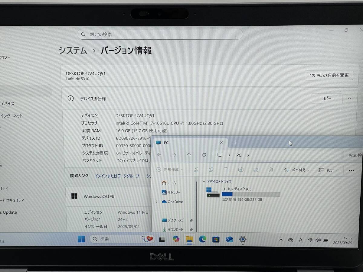Click the Refresh icon in File Explorer
Image resolution: width=363 pixels, height=272 pixels.
[x=204, y=155]
